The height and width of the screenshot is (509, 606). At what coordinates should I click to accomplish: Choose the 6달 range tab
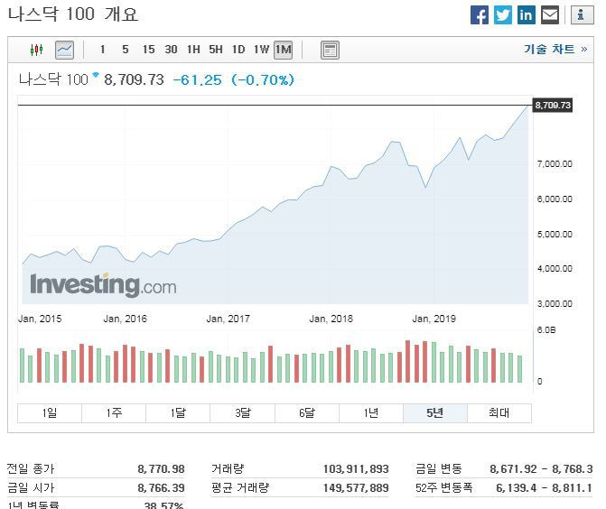307,413
